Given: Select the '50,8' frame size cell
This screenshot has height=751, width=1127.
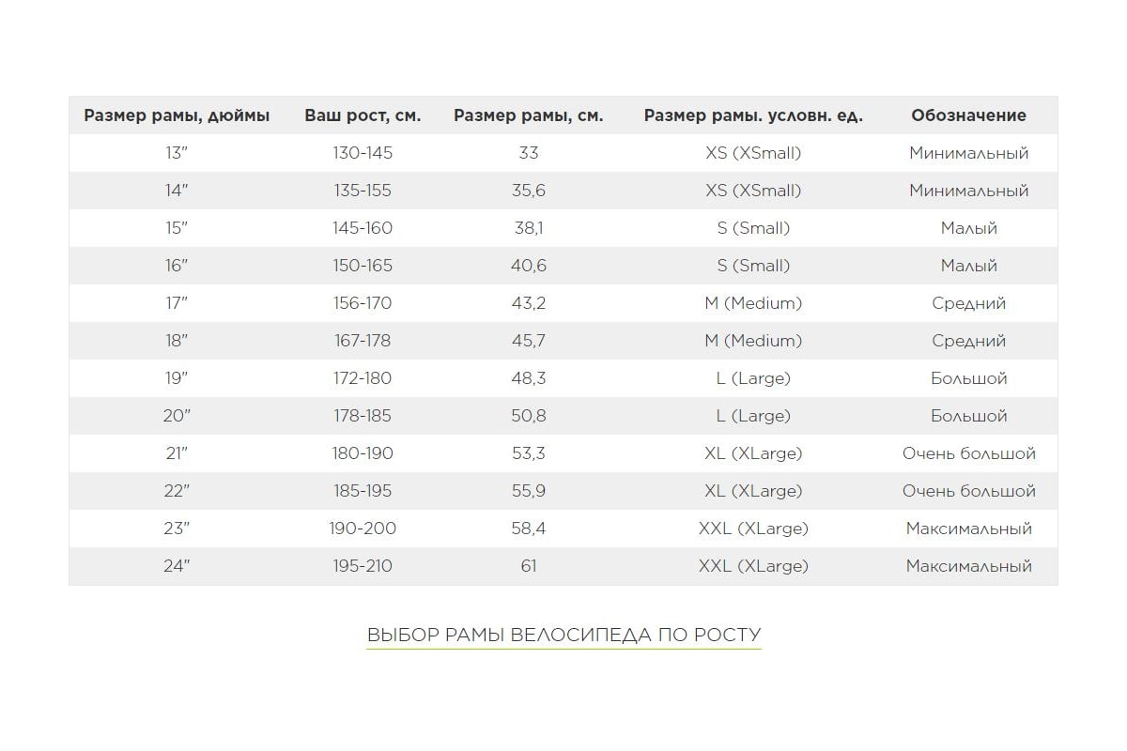Looking at the screenshot, I should coord(528,416).
